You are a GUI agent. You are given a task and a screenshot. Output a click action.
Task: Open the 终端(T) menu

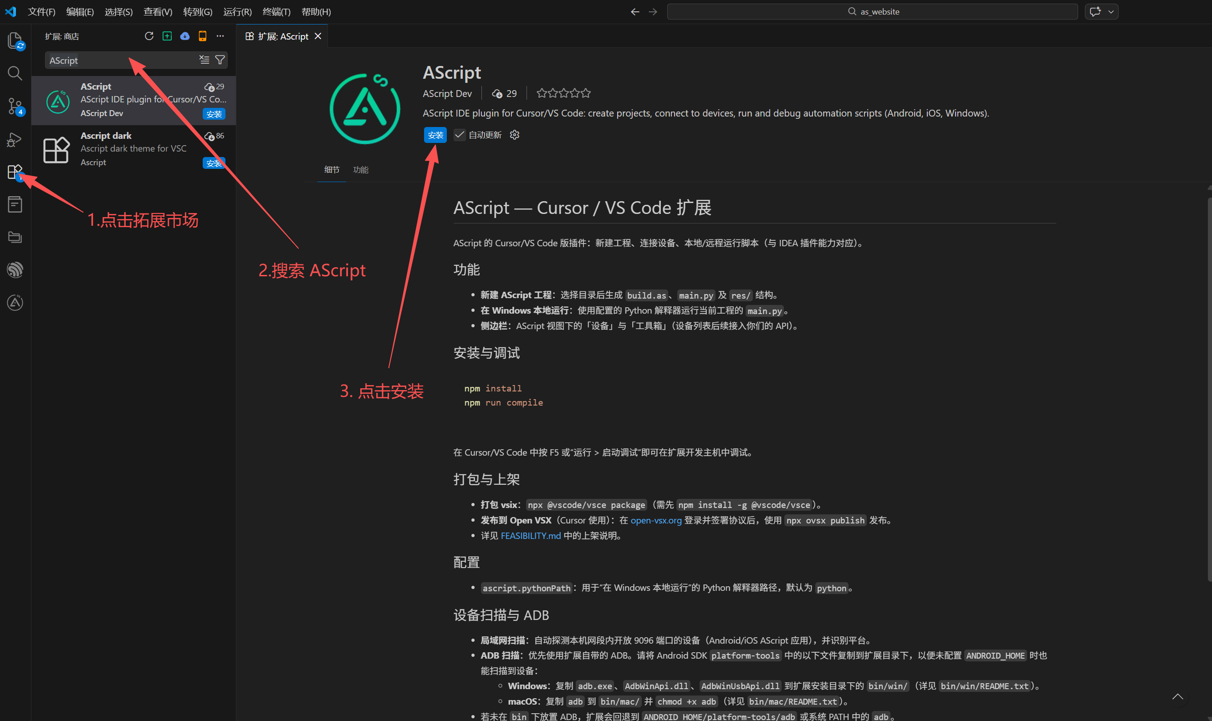click(276, 12)
